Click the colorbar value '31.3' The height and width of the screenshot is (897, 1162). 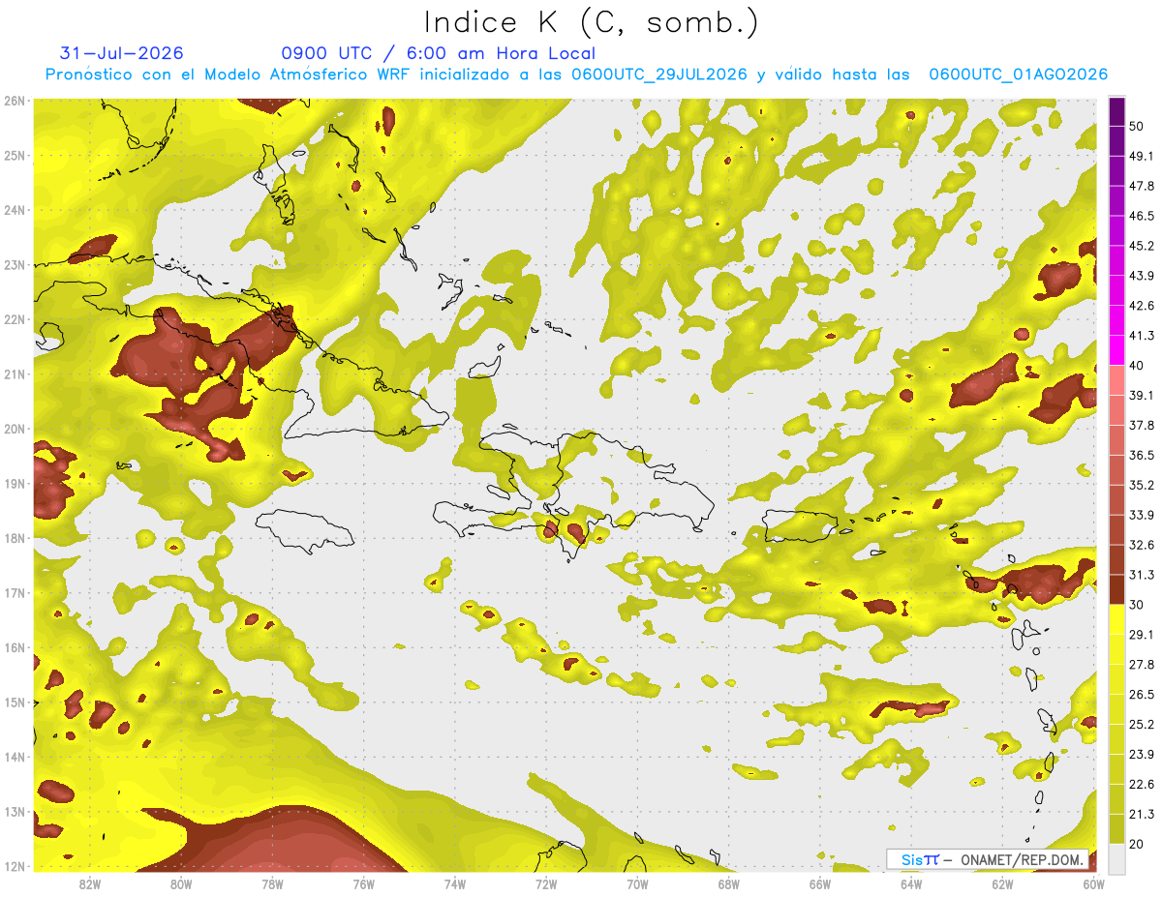pyautogui.click(x=1142, y=575)
